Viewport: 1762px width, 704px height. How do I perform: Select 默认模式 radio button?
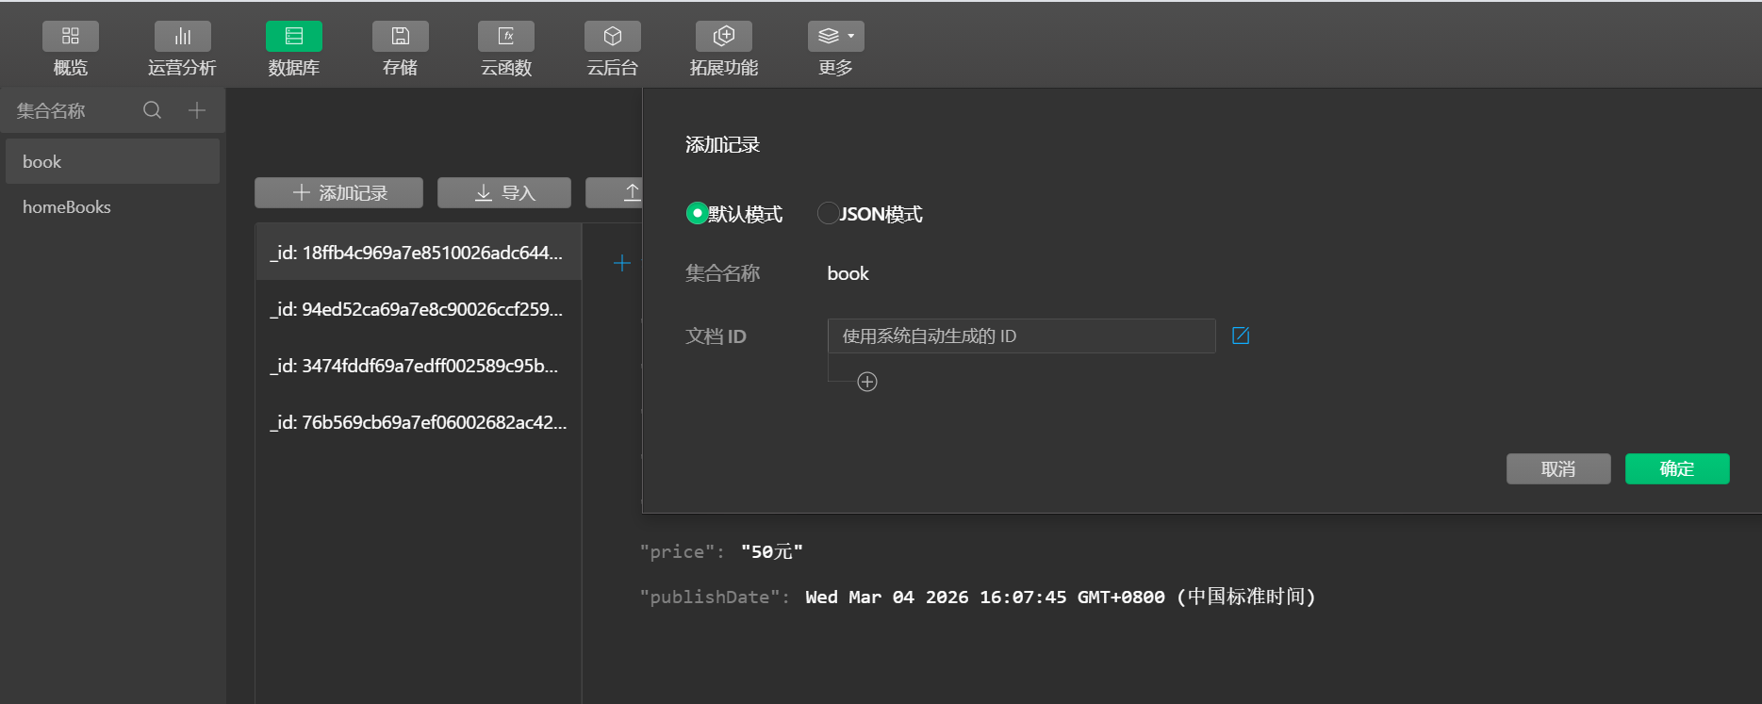697,214
